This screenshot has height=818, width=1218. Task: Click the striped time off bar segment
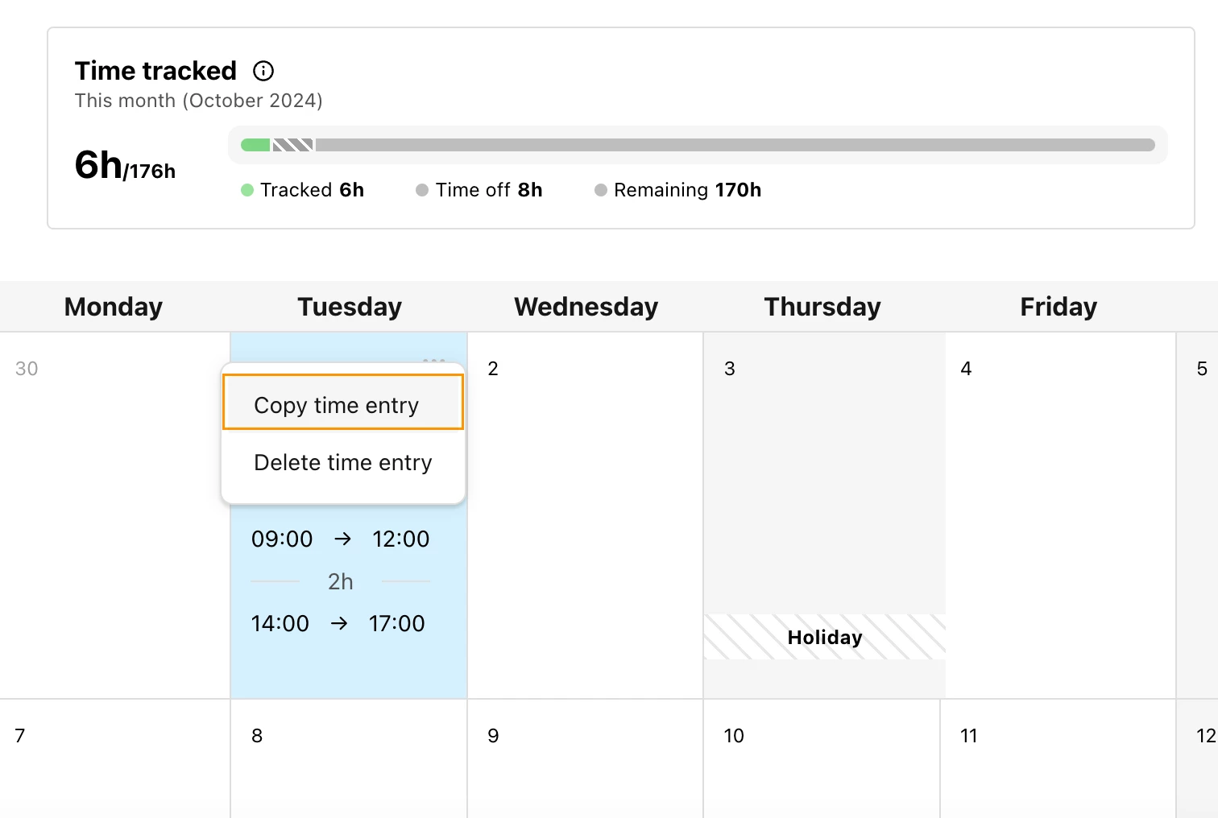(293, 145)
